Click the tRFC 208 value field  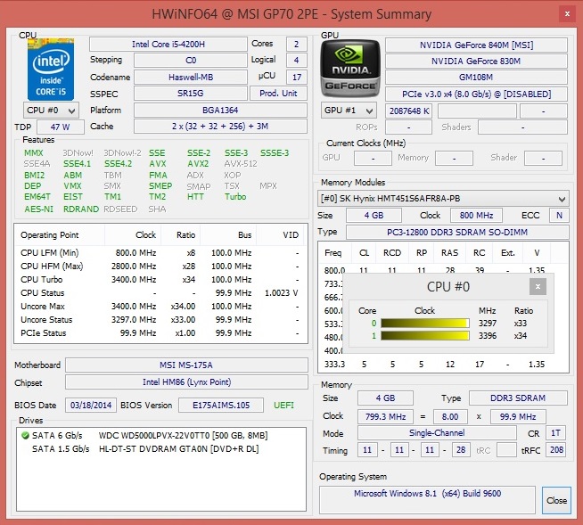coord(556,450)
